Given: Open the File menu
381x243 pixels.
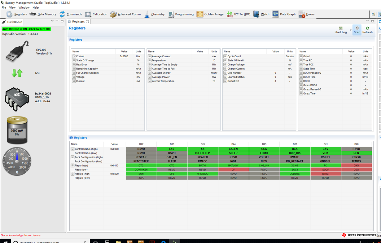Looking at the screenshot, I should (x=4, y=7).
